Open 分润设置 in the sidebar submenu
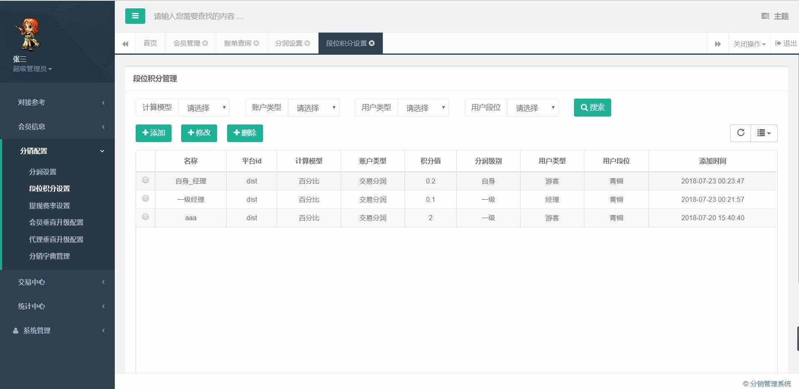 pyautogui.click(x=43, y=172)
